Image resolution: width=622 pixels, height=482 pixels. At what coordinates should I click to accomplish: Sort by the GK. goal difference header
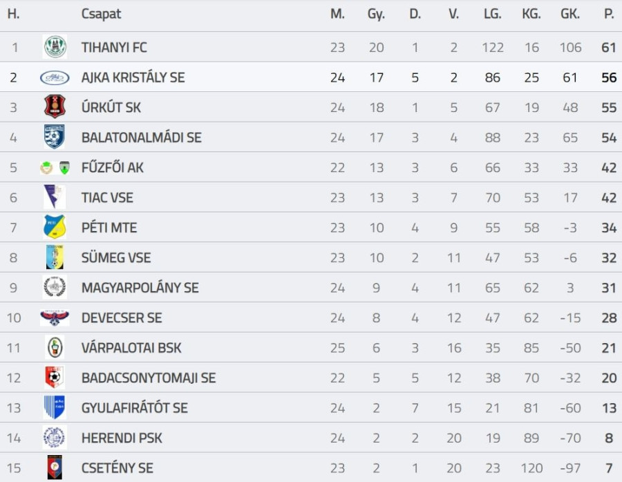570,15
